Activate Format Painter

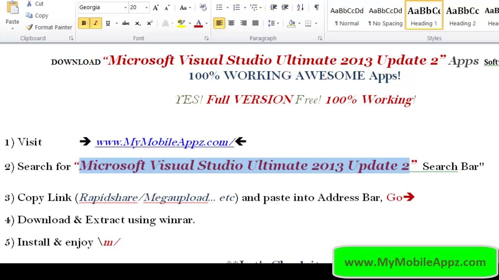click(x=49, y=27)
